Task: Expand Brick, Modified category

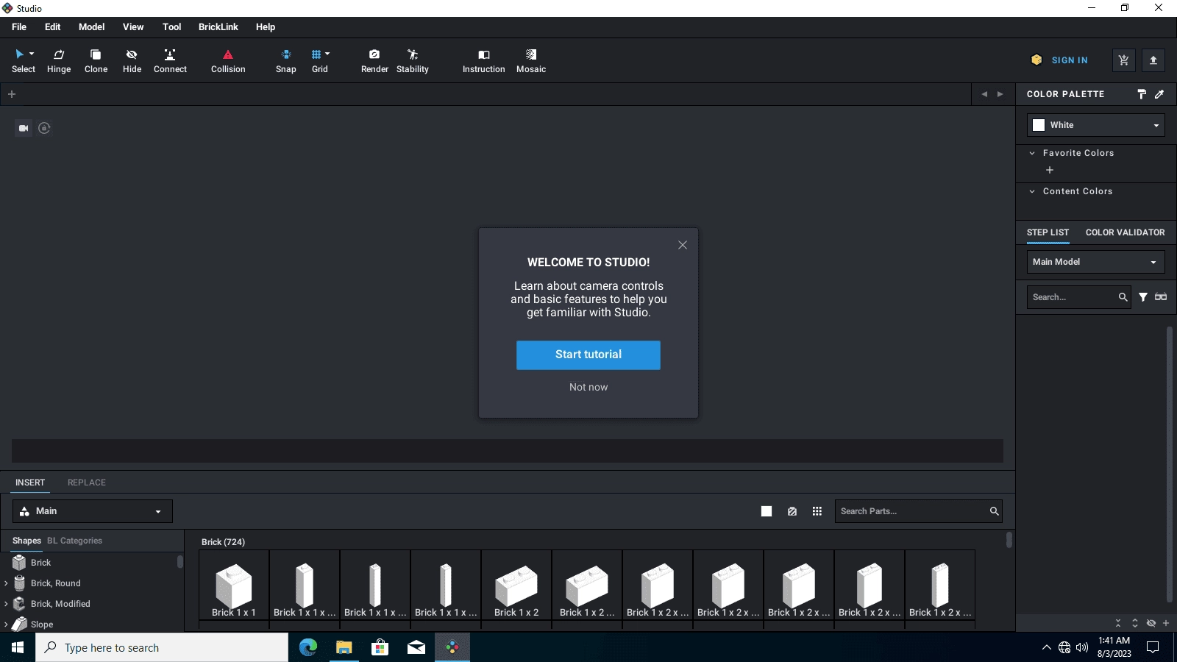Action: pyautogui.click(x=6, y=604)
